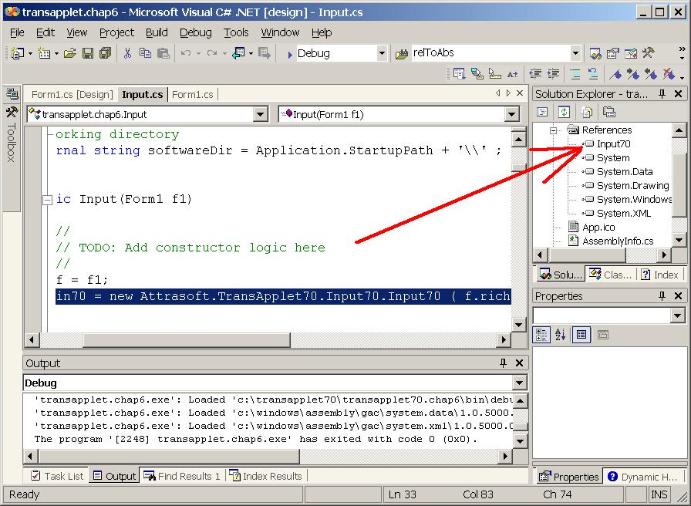Click Show All Files in Solution Explorer

pos(587,112)
